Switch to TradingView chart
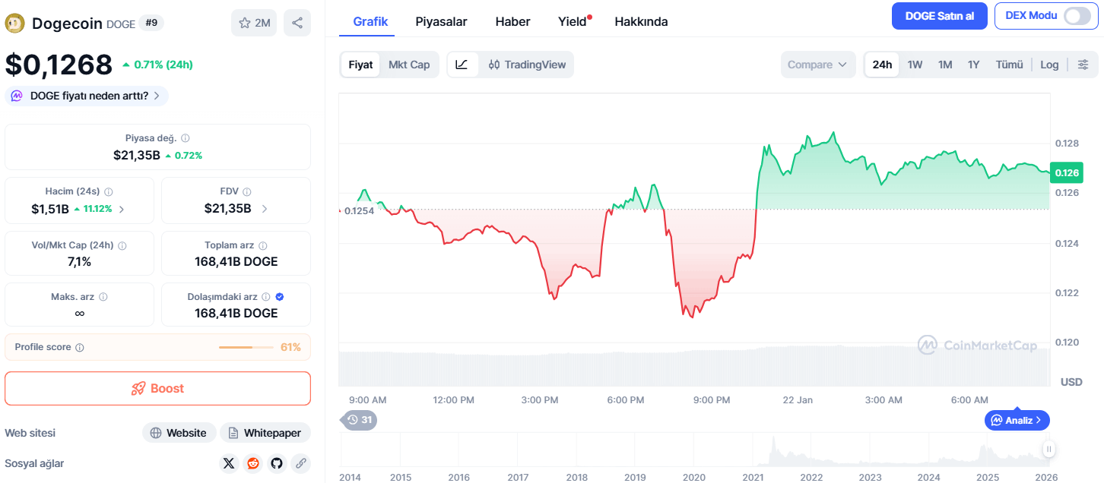 point(527,65)
